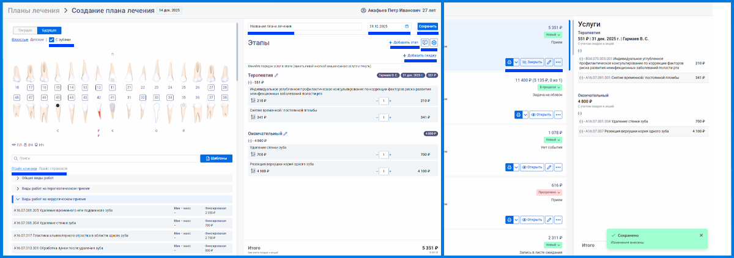Click the comment icon beside Добавить этап
The width and height of the screenshot is (734, 258).
(x=425, y=43)
